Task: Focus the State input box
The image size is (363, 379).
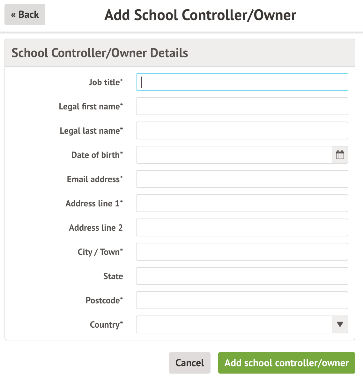Action: [242, 276]
